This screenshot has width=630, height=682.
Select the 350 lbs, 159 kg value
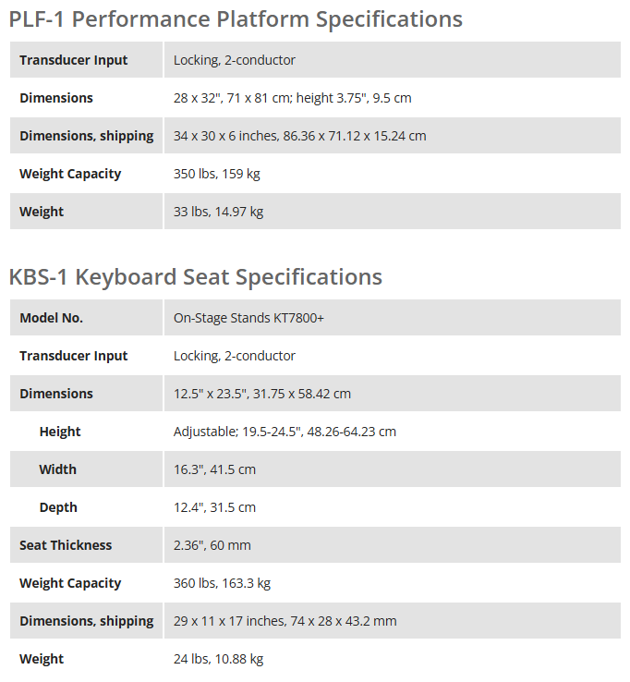click(217, 174)
